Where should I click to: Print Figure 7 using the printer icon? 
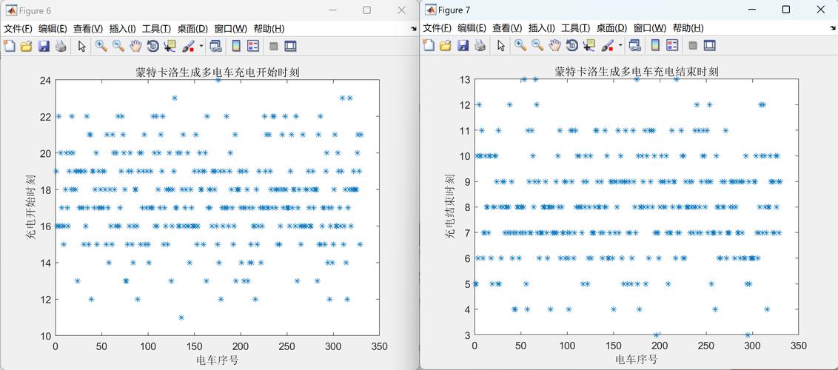(x=480, y=46)
